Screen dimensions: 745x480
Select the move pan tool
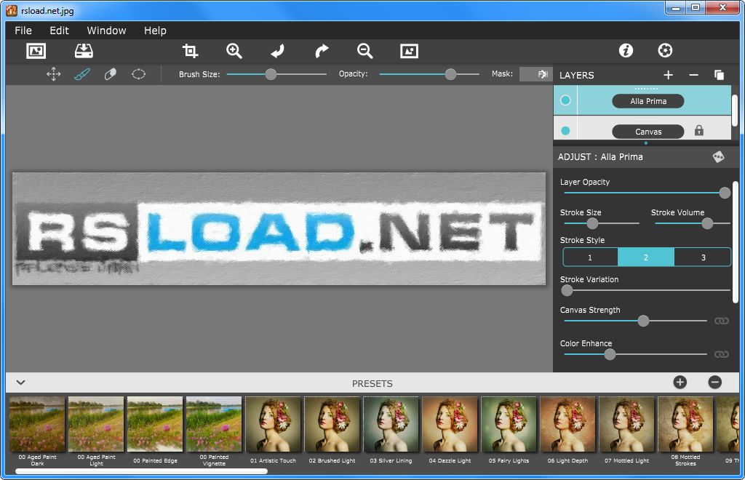click(x=54, y=74)
